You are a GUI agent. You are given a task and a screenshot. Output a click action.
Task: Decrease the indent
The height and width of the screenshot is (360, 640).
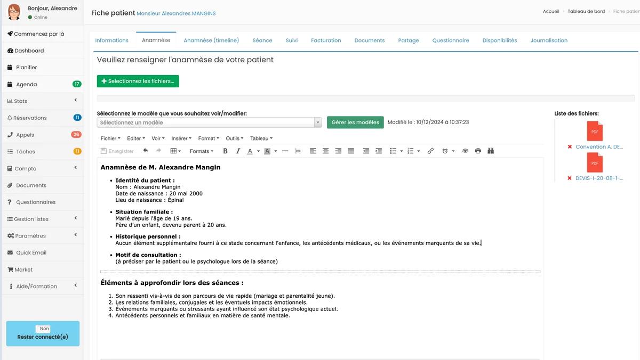(x=366, y=151)
